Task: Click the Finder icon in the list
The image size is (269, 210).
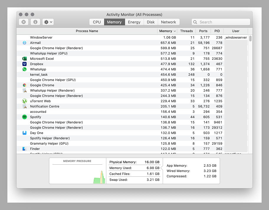Action: pos(24,149)
